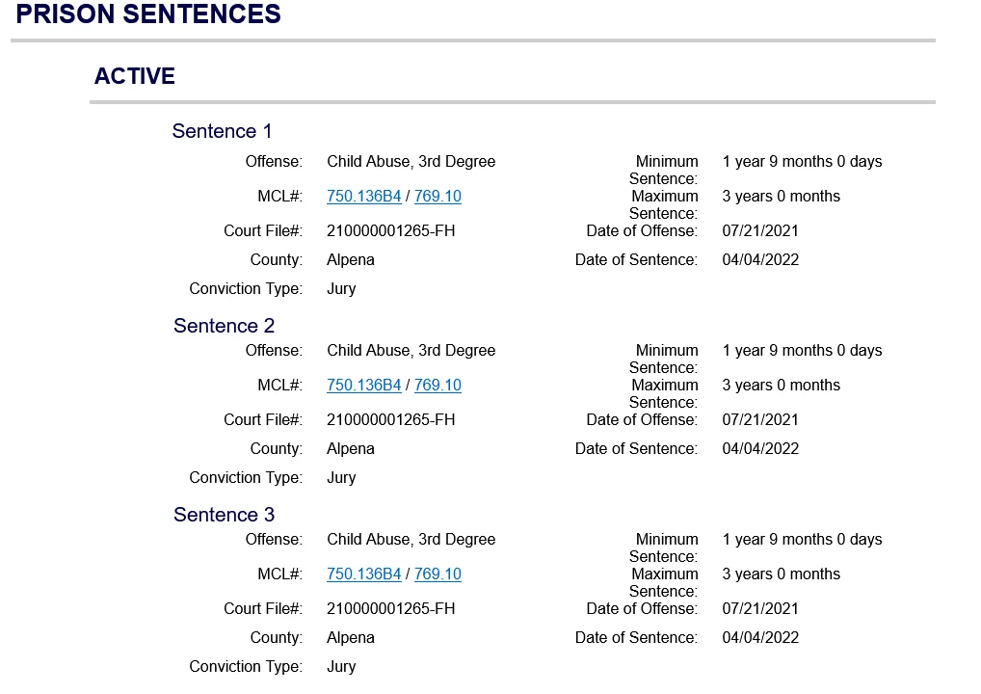Click the ACTIVE section heading
Screen dimensions: 981x694
tap(135, 77)
